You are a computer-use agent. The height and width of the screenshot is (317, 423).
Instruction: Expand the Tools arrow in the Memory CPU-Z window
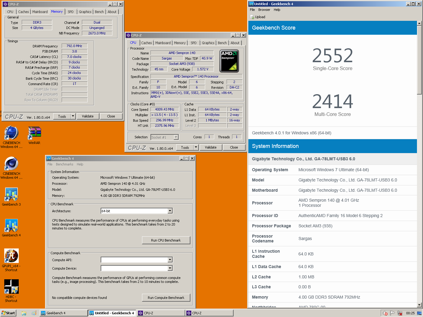pos(73,116)
